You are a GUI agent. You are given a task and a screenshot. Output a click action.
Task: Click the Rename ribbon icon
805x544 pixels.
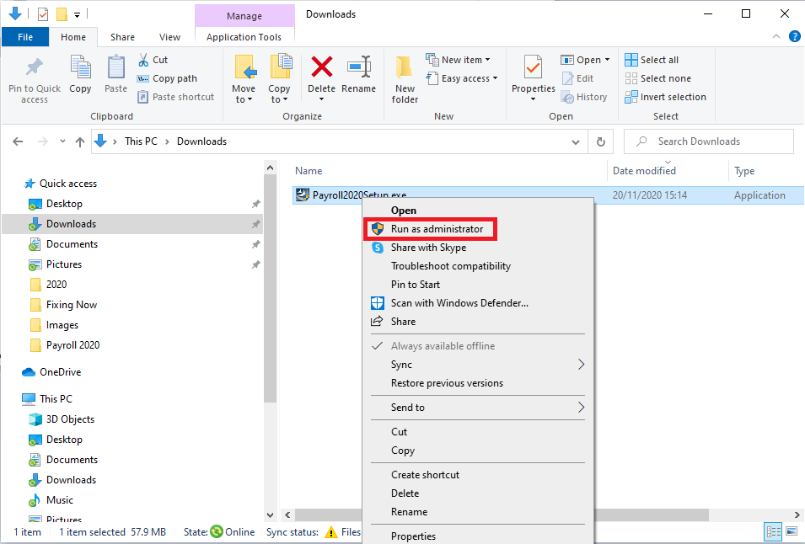(x=358, y=67)
